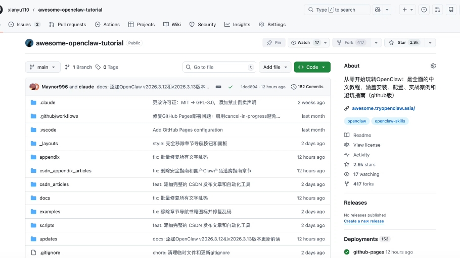Focus the Type / to search field
460x258 pixels.
click(x=337, y=10)
